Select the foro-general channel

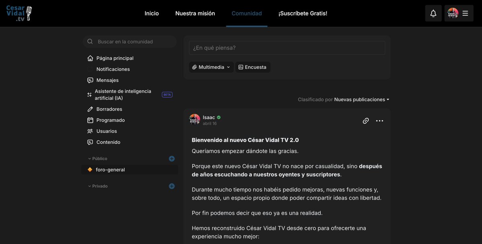click(x=129, y=169)
